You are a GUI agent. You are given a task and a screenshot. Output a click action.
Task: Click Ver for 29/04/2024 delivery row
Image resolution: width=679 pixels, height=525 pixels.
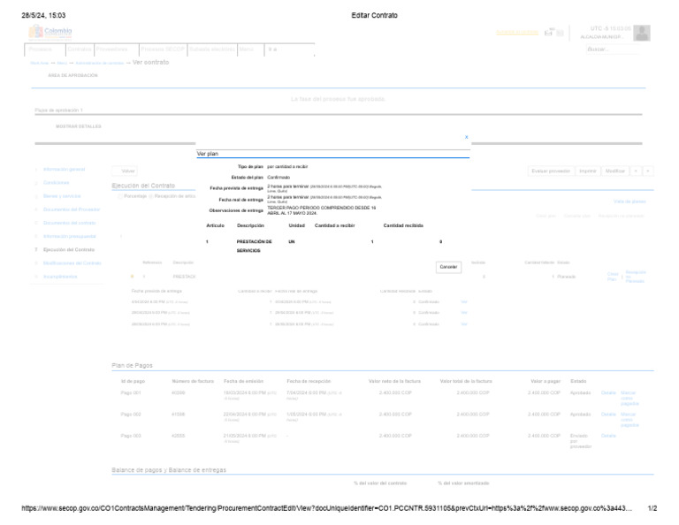point(464,313)
